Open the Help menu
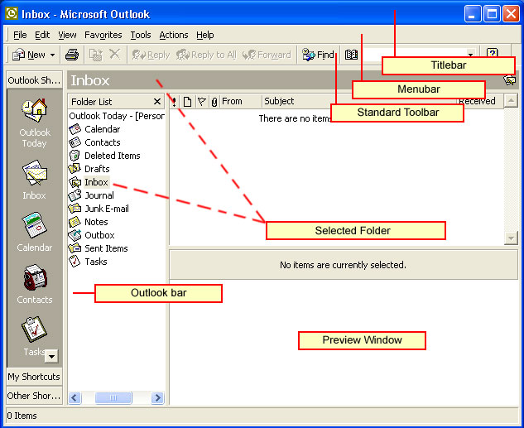 point(204,35)
